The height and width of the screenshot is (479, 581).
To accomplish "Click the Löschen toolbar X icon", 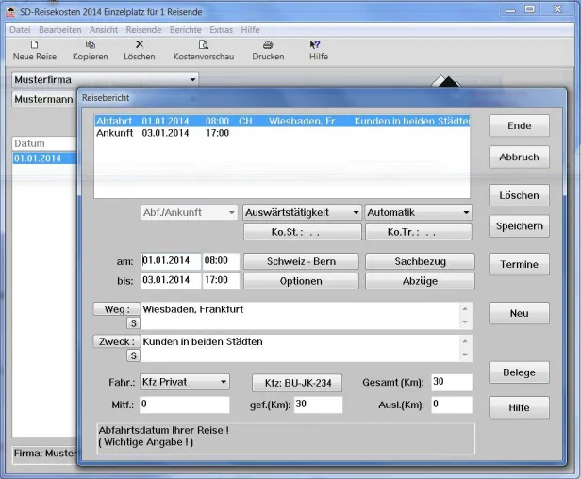I will 140,45.
